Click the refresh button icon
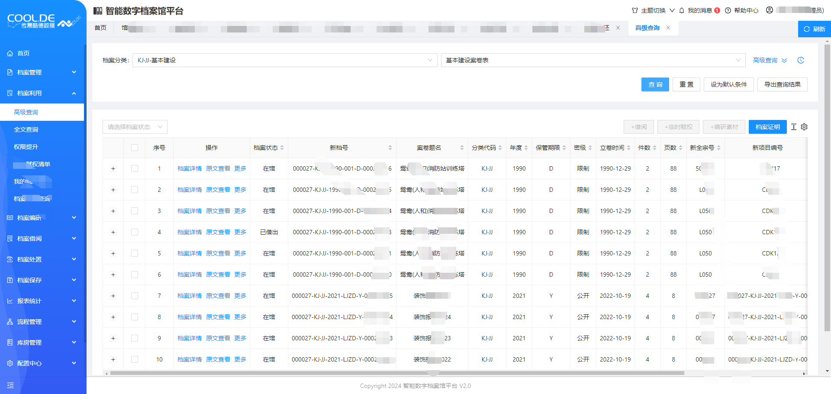831x394 pixels. [x=807, y=29]
